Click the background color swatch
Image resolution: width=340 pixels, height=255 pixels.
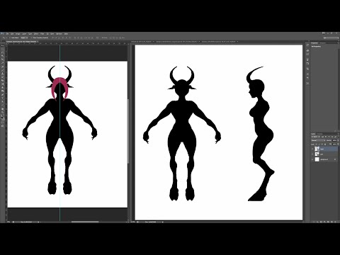point(4,119)
